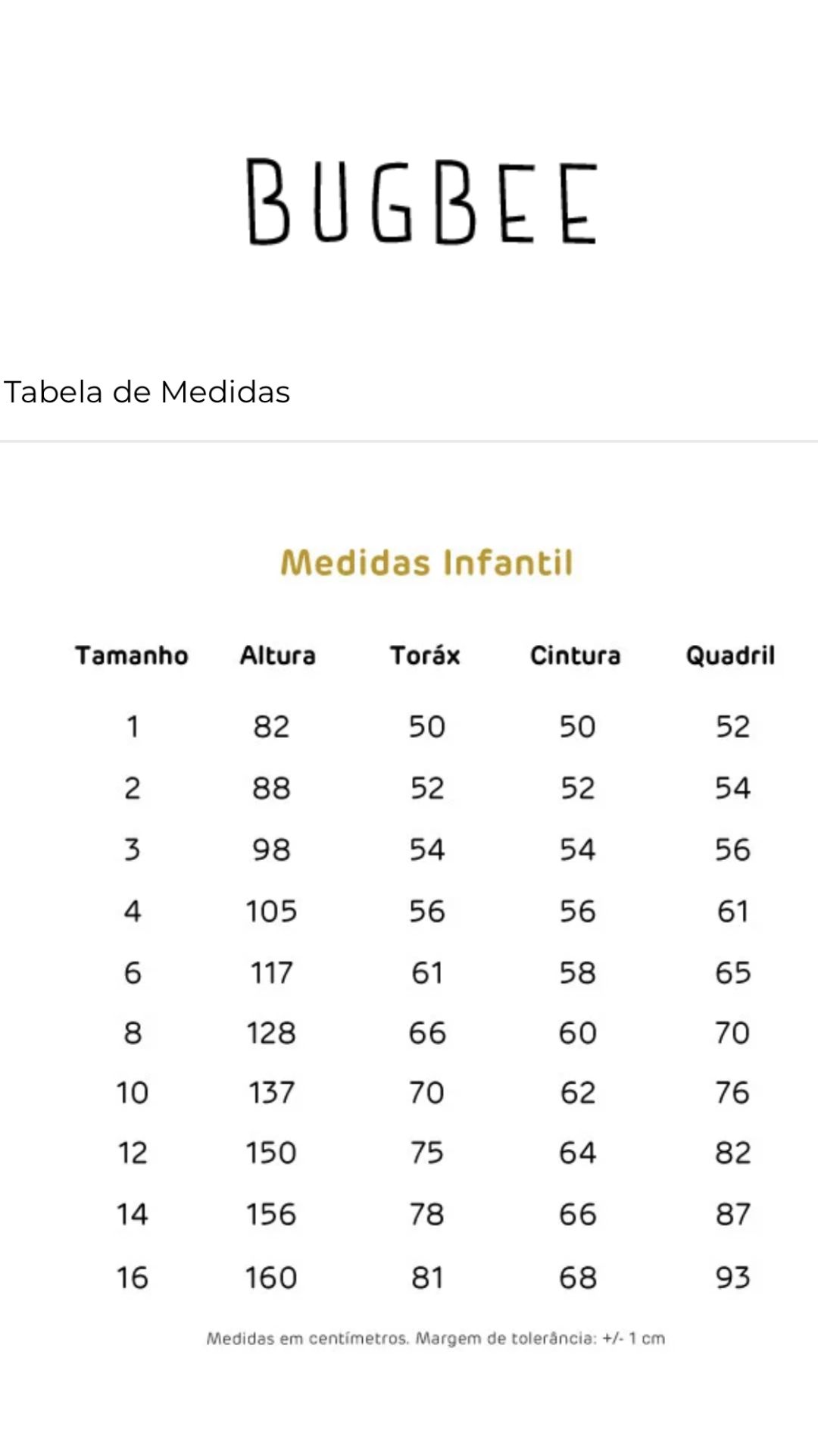Click Altura value 117 for size 6
818x1455 pixels.
click(x=271, y=973)
